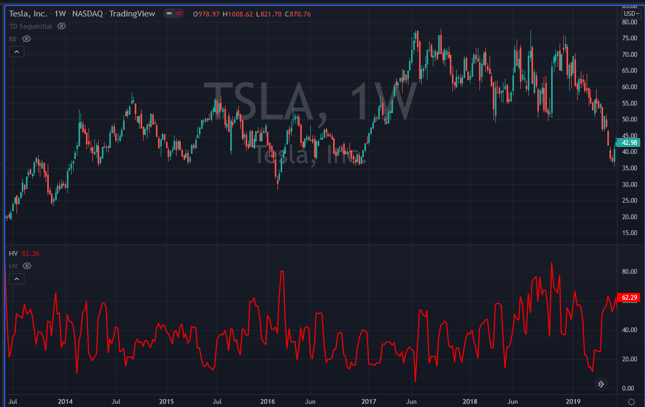
Task: Click the red approximate-sign data status icon
Action: [179, 14]
